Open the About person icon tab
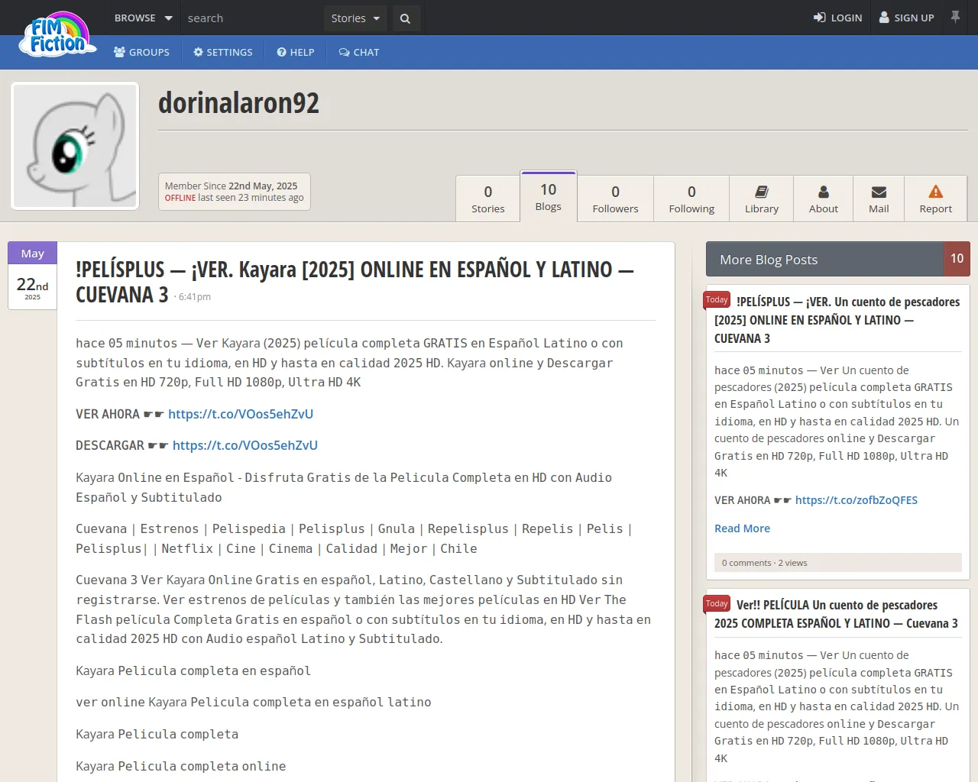Viewport: 978px width, 782px height. click(x=823, y=199)
